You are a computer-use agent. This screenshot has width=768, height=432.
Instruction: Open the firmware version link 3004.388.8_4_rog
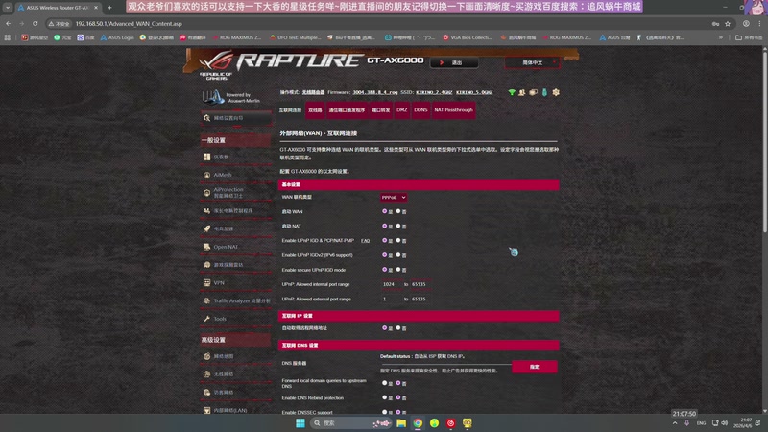tap(375, 92)
